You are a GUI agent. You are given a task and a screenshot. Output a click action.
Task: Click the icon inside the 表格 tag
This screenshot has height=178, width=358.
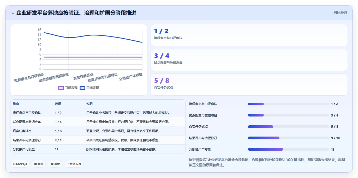pyautogui.click(x=35, y=164)
